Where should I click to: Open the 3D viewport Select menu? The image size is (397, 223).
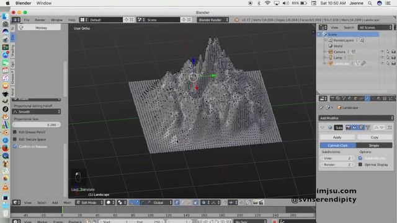42,203
